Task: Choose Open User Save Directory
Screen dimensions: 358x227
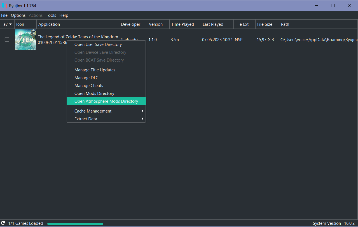Action: point(106,45)
